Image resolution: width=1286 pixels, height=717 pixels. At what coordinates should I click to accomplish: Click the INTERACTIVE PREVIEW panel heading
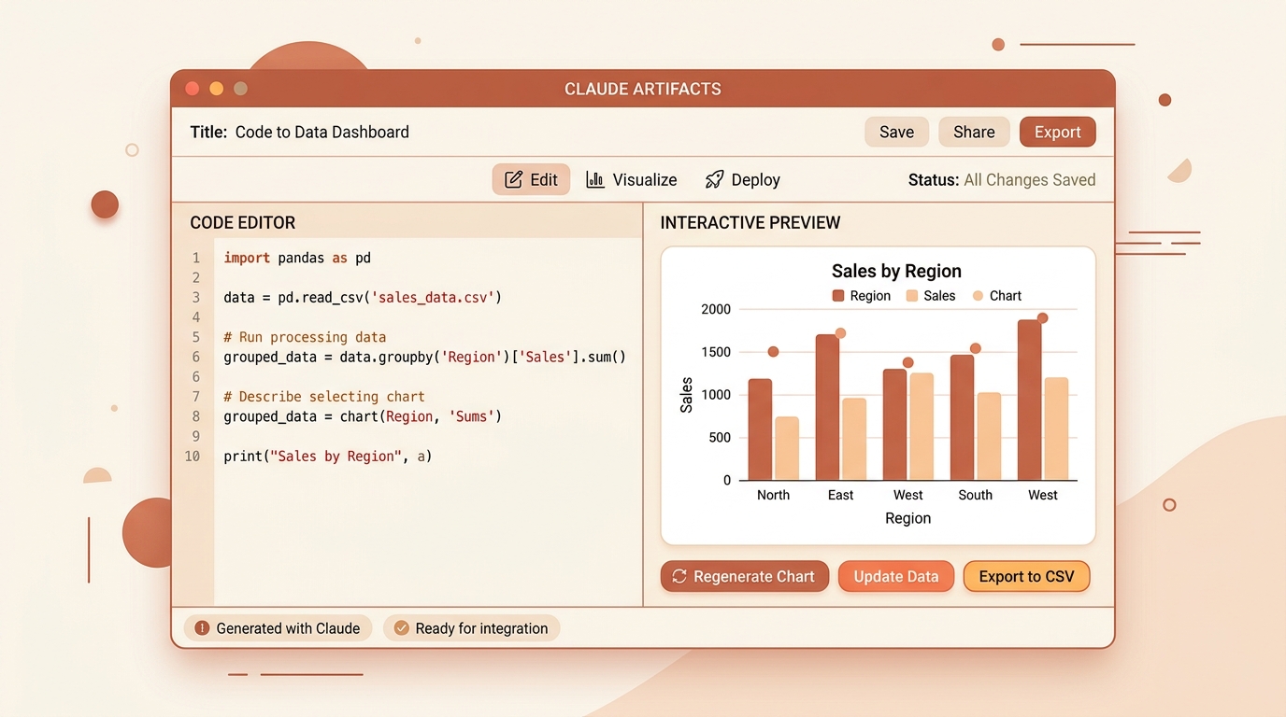click(750, 223)
